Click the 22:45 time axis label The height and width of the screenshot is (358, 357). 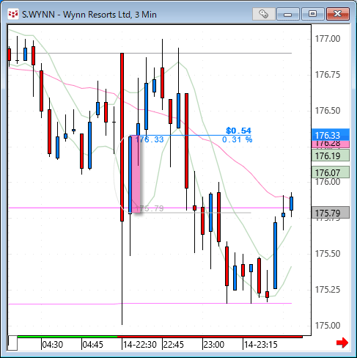pos(174,345)
